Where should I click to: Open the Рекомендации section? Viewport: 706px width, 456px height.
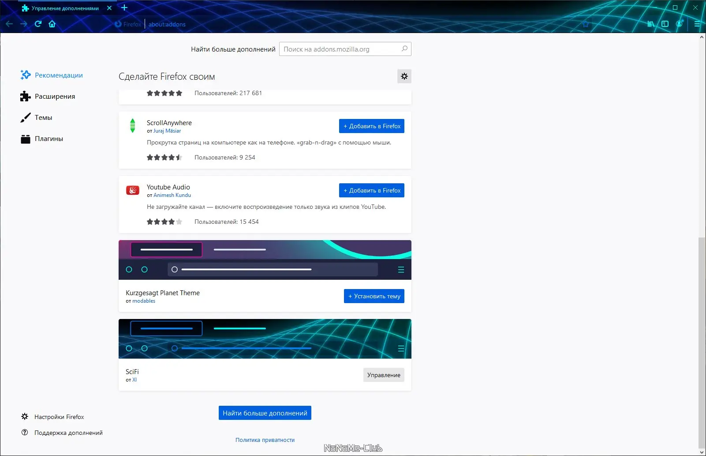click(52, 75)
